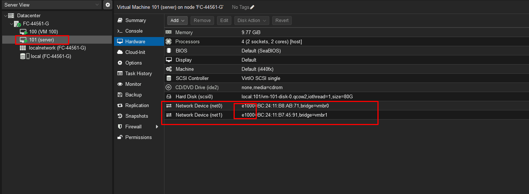Select localnetwork (FC-44561-G) item
Image resolution: width=529 pixels, height=194 pixels.
(57, 48)
